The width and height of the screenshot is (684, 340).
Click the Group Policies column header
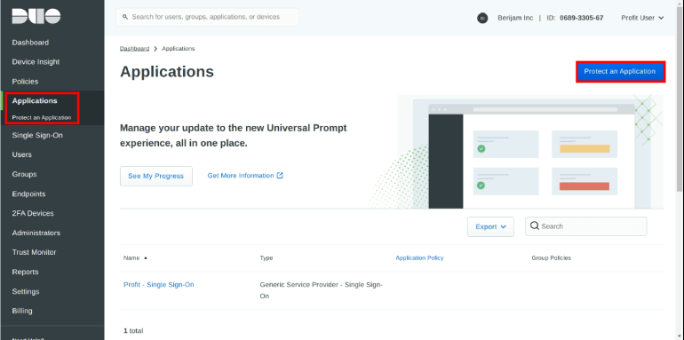tap(551, 258)
